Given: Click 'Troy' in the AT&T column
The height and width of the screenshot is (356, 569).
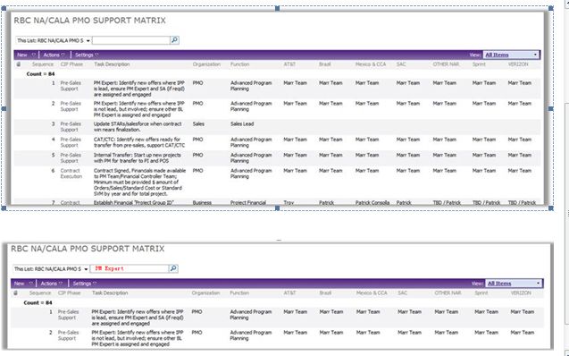Looking at the screenshot, I should coord(289,203).
